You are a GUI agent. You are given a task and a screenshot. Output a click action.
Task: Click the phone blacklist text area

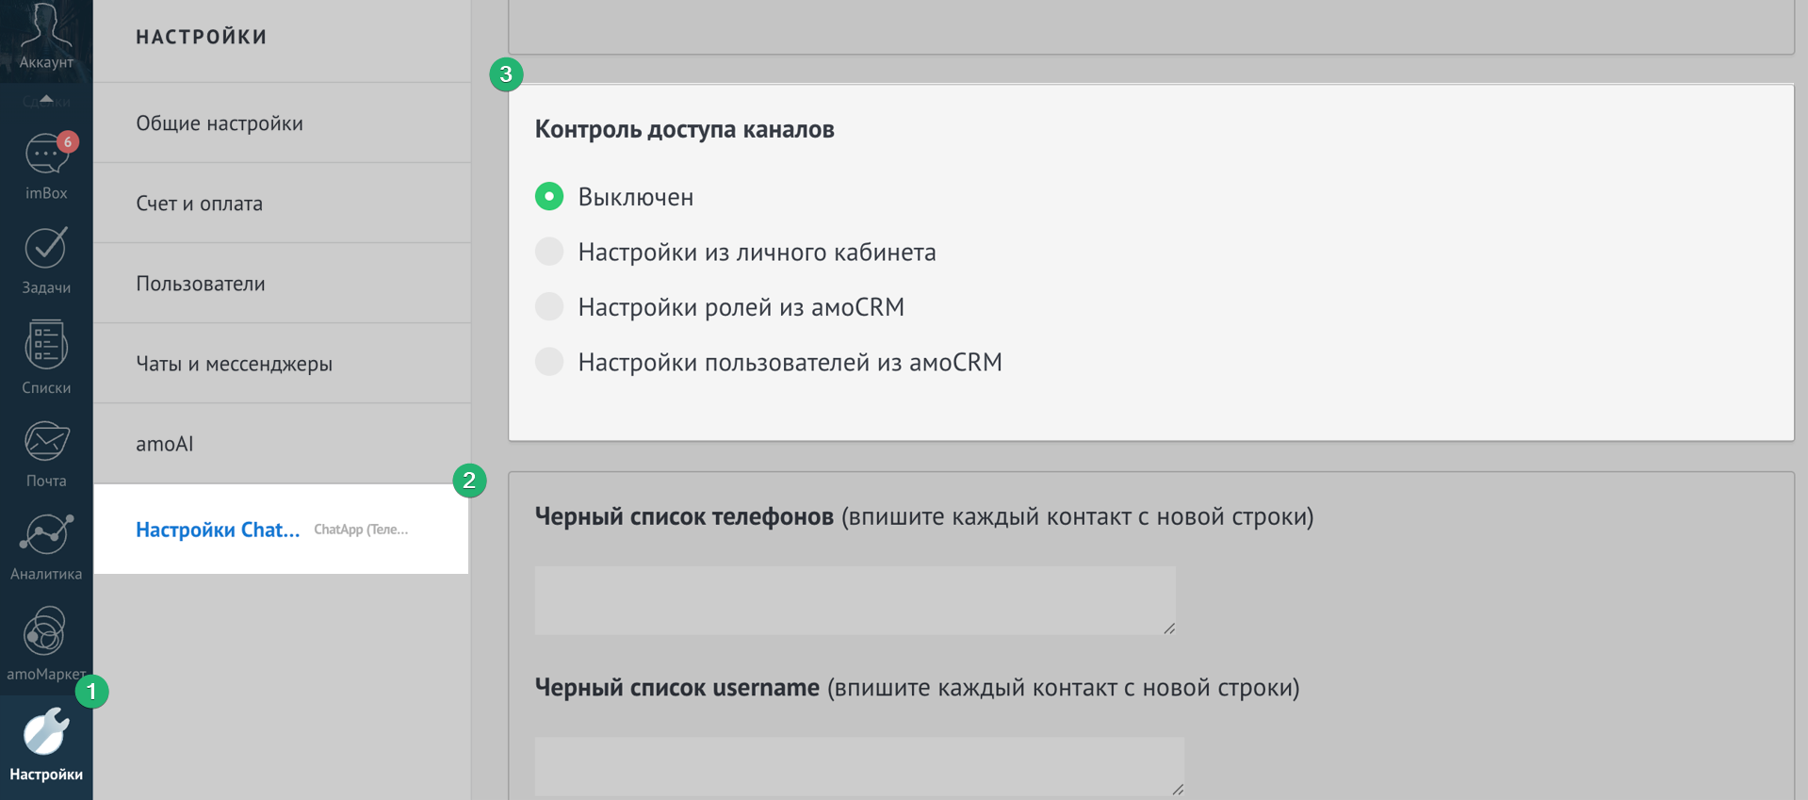pos(854,600)
